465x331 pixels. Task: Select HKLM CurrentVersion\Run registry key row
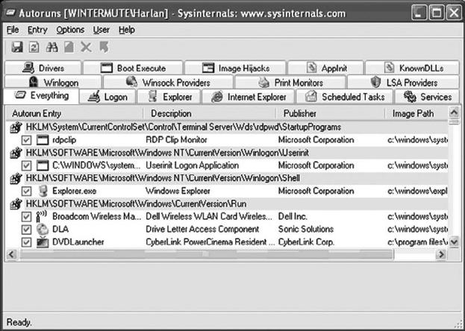pyautogui.click(x=227, y=204)
